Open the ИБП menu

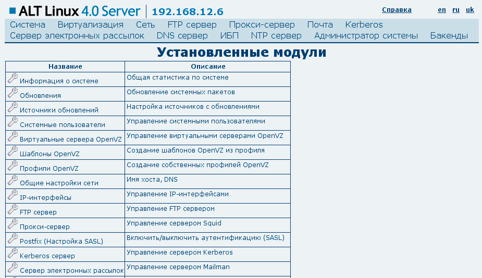[229, 35]
